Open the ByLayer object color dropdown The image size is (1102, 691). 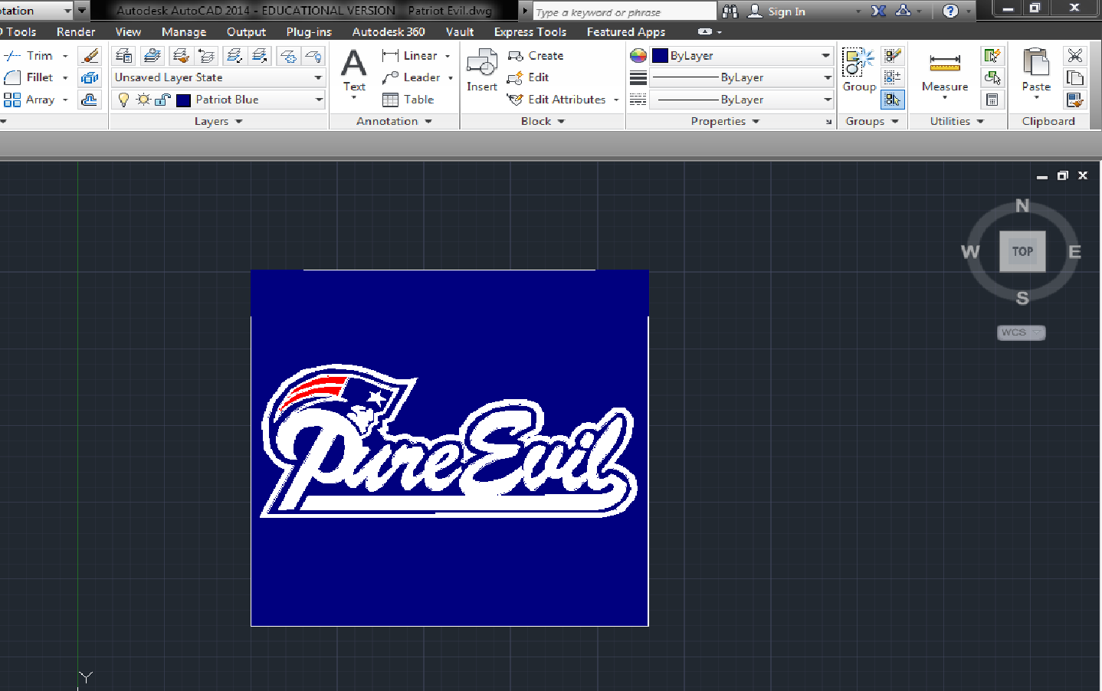pyautogui.click(x=741, y=56)
